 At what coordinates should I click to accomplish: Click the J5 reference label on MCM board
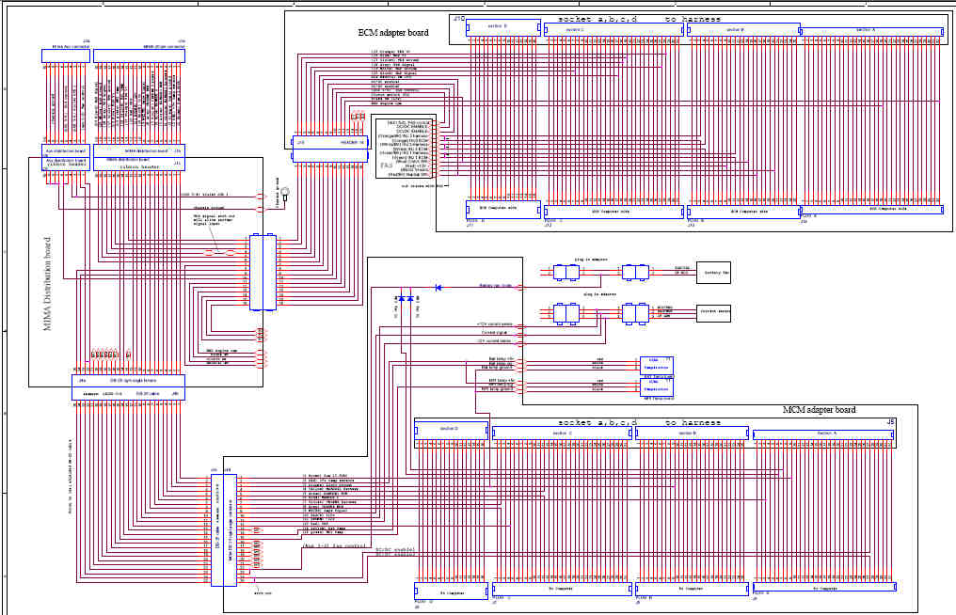coord(890,422)
